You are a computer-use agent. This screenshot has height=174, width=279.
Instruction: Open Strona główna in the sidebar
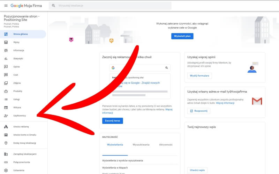point(23,34)
